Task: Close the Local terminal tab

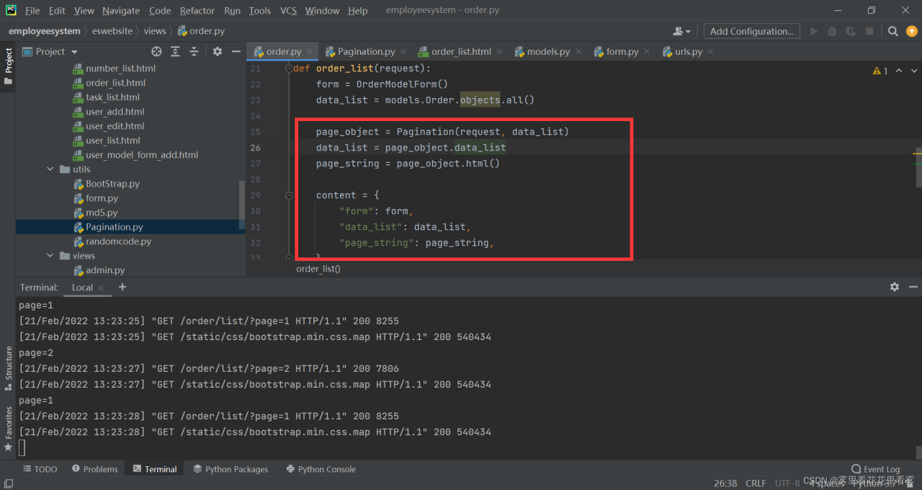Action: [102, 288]
